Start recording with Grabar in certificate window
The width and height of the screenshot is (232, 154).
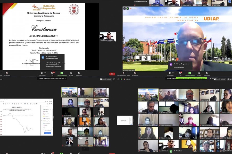(x=71, y=74)
